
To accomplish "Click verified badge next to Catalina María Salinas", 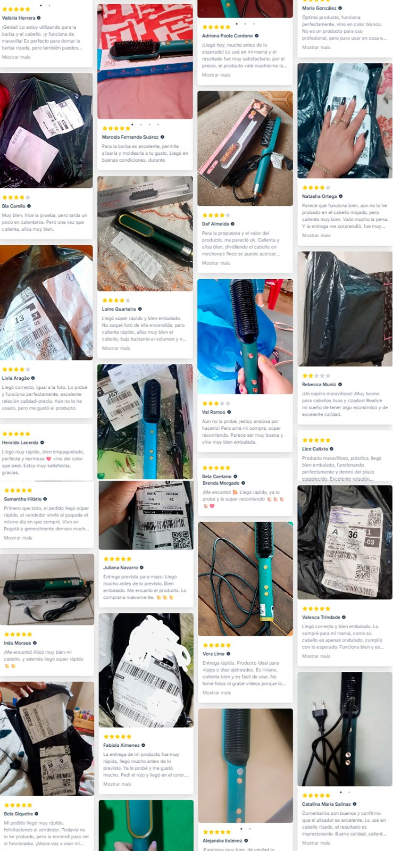I will 355,804.
